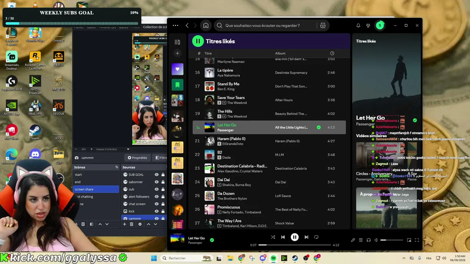Mute Spotify using the speaker icon
Screen dimensions: 470x264
pos(376,240)
